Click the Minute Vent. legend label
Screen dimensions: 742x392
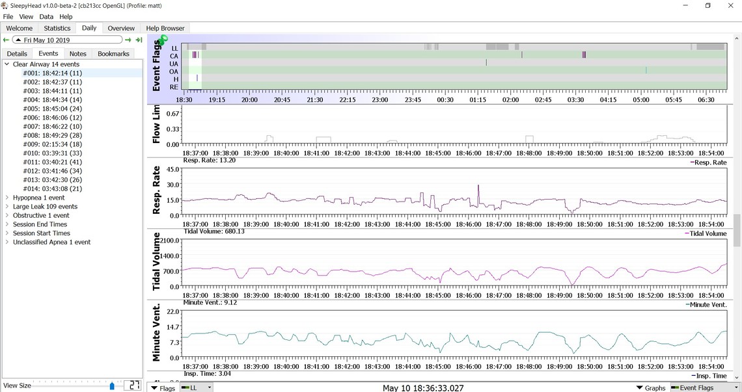(706, 305)
